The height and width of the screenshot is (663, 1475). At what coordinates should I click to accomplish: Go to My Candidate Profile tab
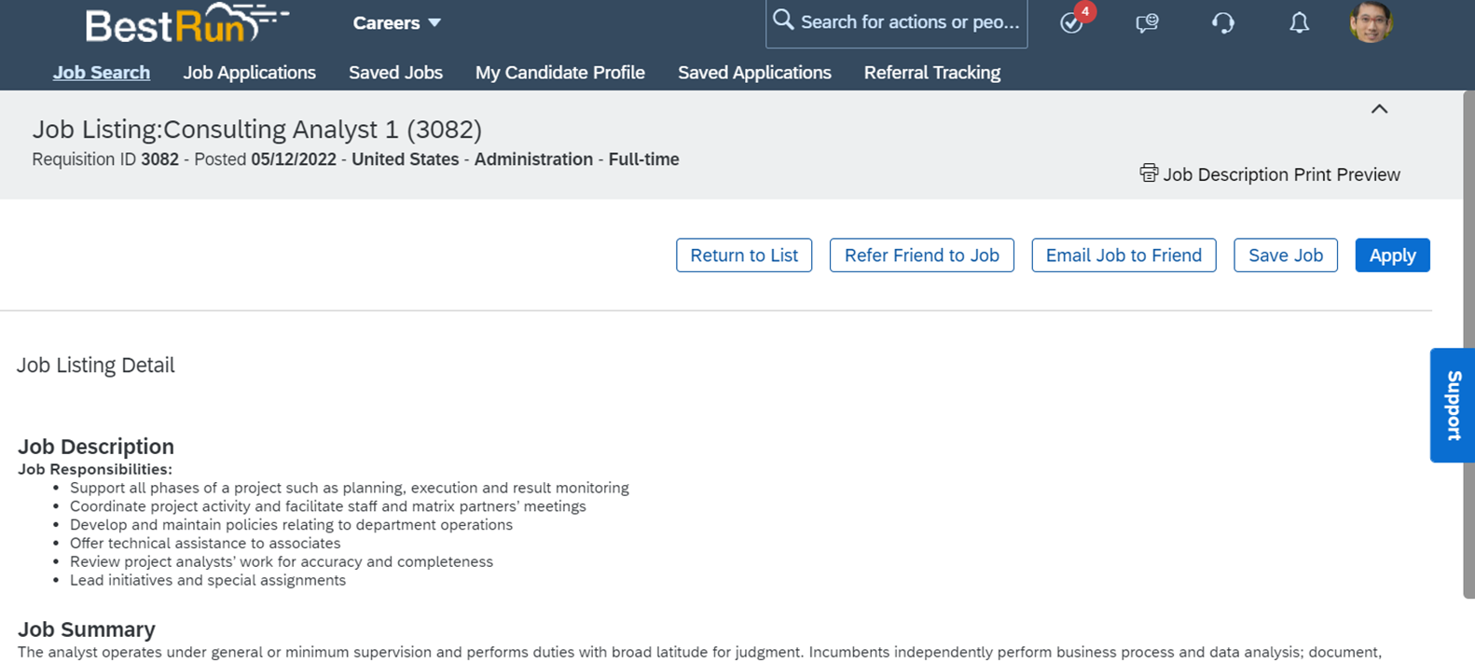[559, 73]
